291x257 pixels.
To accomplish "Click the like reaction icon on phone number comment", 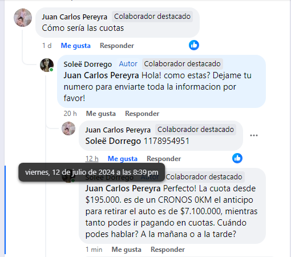I will pyautogui.click(x=237, y=158).
